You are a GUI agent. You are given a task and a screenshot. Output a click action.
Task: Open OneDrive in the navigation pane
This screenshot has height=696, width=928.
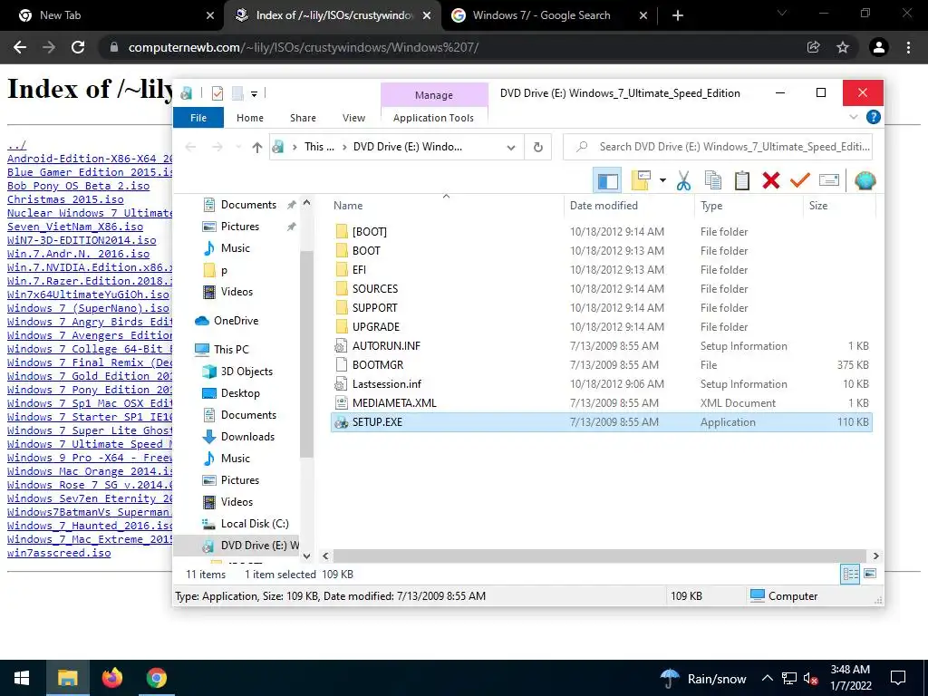coord(236,321)
